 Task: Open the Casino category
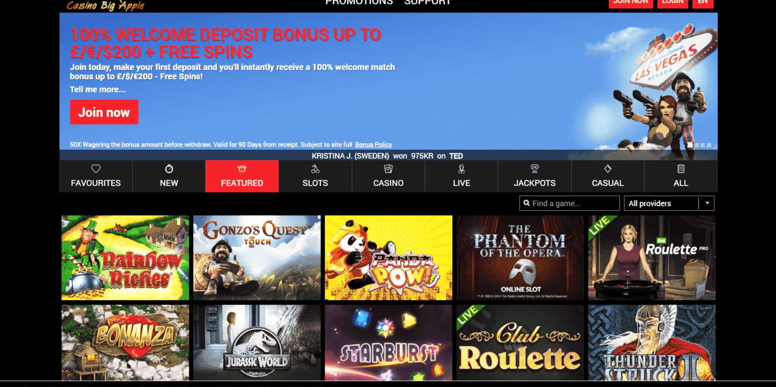pos(388,176)
